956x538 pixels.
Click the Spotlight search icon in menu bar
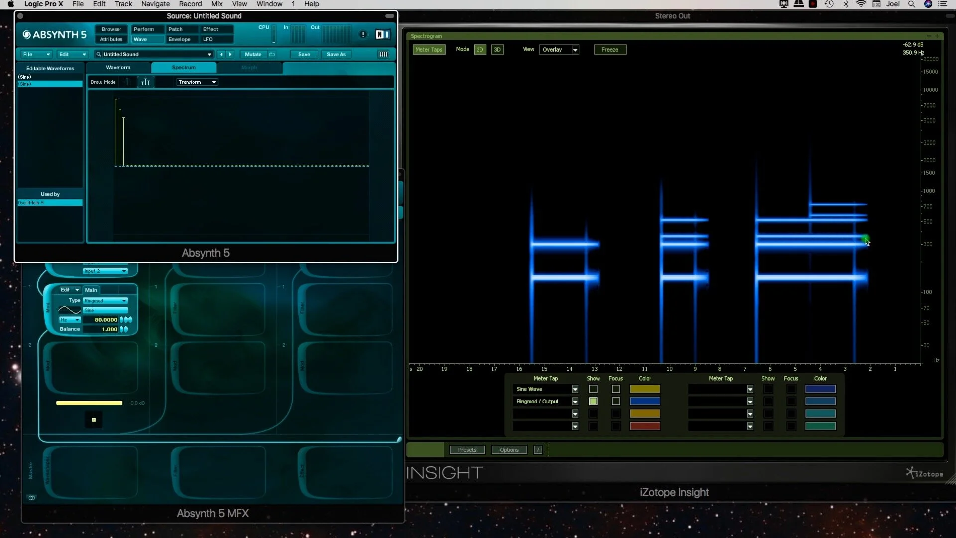coord(912,4)
